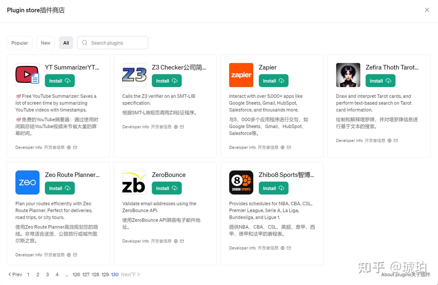The height and width of the screenshot is (285, 438).
Task: Focus the Search plugins field
Action: click(113, 43)
